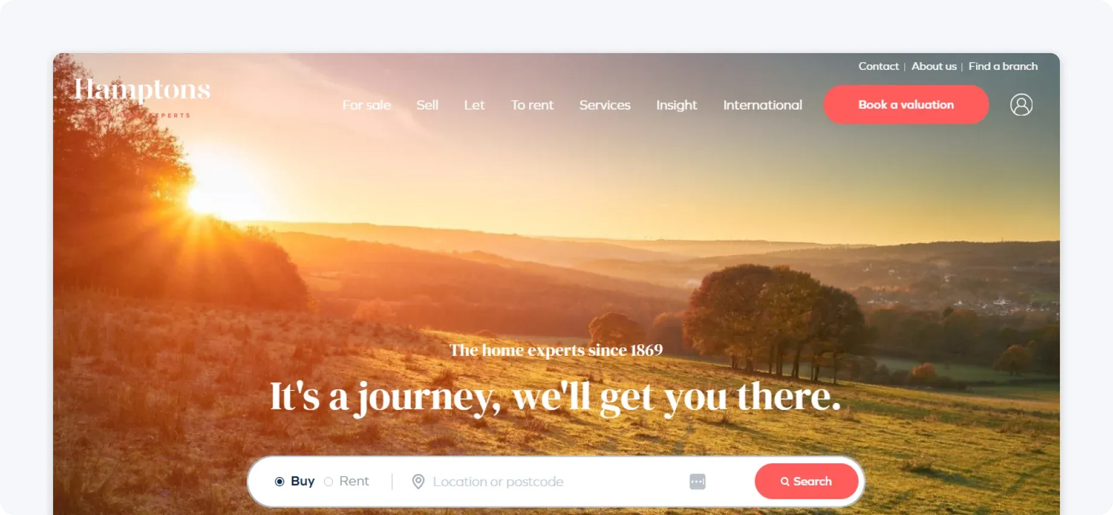
Task: Go to Find a branch
Action: pos(1003,66)
